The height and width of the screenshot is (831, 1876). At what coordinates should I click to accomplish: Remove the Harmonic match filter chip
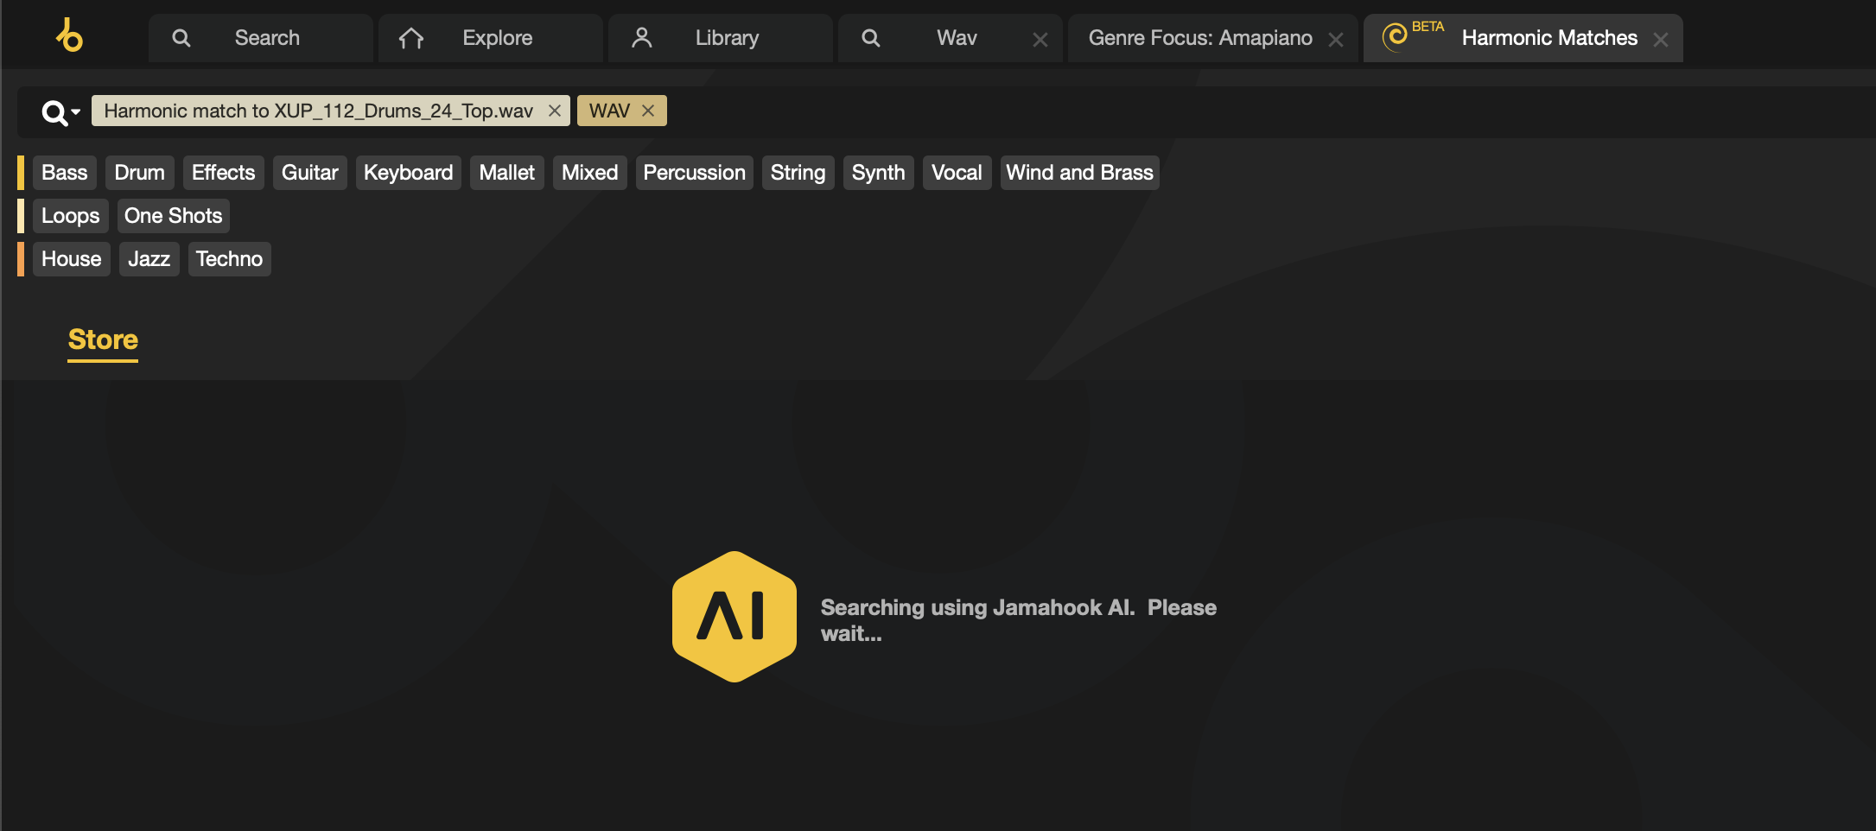pos(555,111)
